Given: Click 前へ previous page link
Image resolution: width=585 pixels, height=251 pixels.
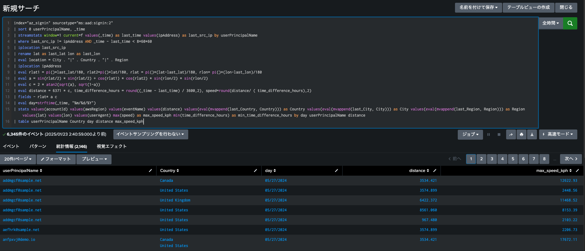Looking at the screenshot, I should 455,159.
